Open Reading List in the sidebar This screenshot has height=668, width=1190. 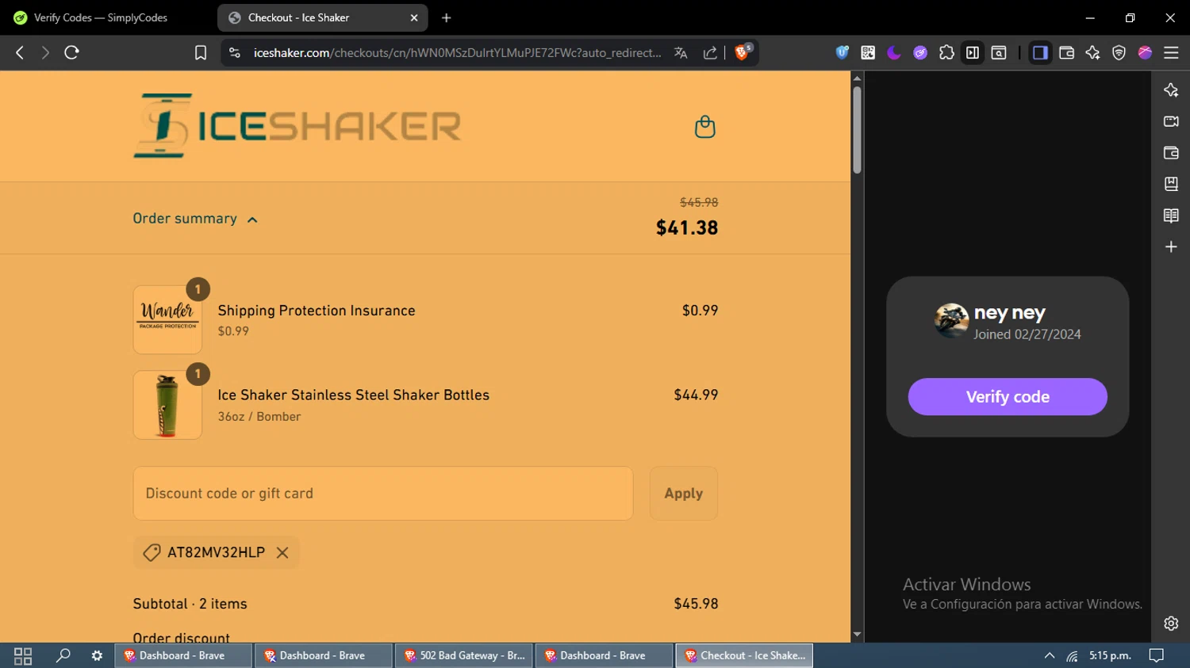pos(1171,216)
